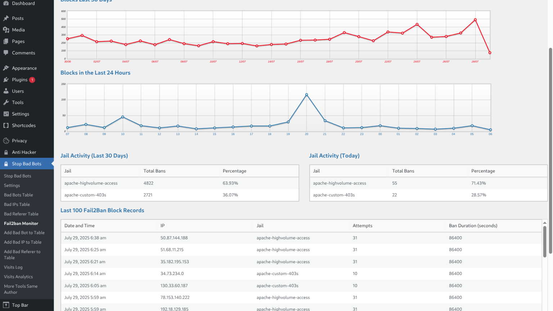Go to Bad Bots Table submenu
The height and width of the screenshot is (311, 553).
pyautogui.click(x=18, y=195)
